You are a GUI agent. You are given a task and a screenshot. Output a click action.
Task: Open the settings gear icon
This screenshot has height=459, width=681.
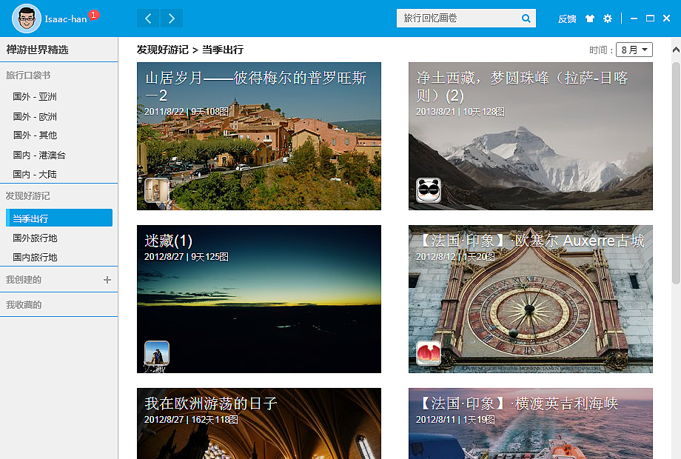[x=608, y=19]
